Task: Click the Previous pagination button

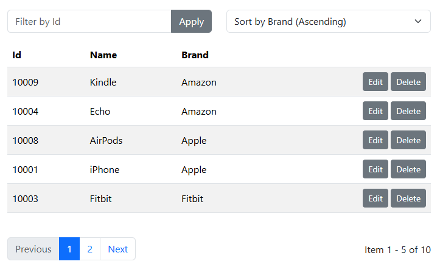Action: pyautogui.click(x=33, y=249)
